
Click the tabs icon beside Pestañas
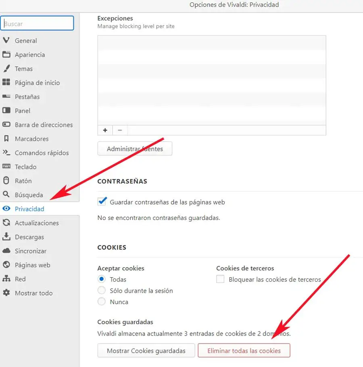6,97
